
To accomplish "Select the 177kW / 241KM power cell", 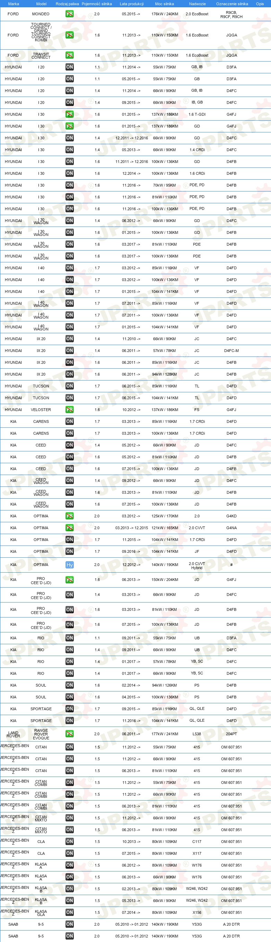I will [x=165, y=734].
